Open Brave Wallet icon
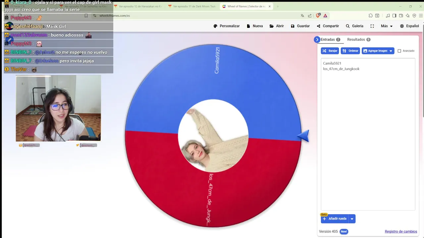This screenshot has height=238, width=424. pyautogui.click(x=401, y=16)
